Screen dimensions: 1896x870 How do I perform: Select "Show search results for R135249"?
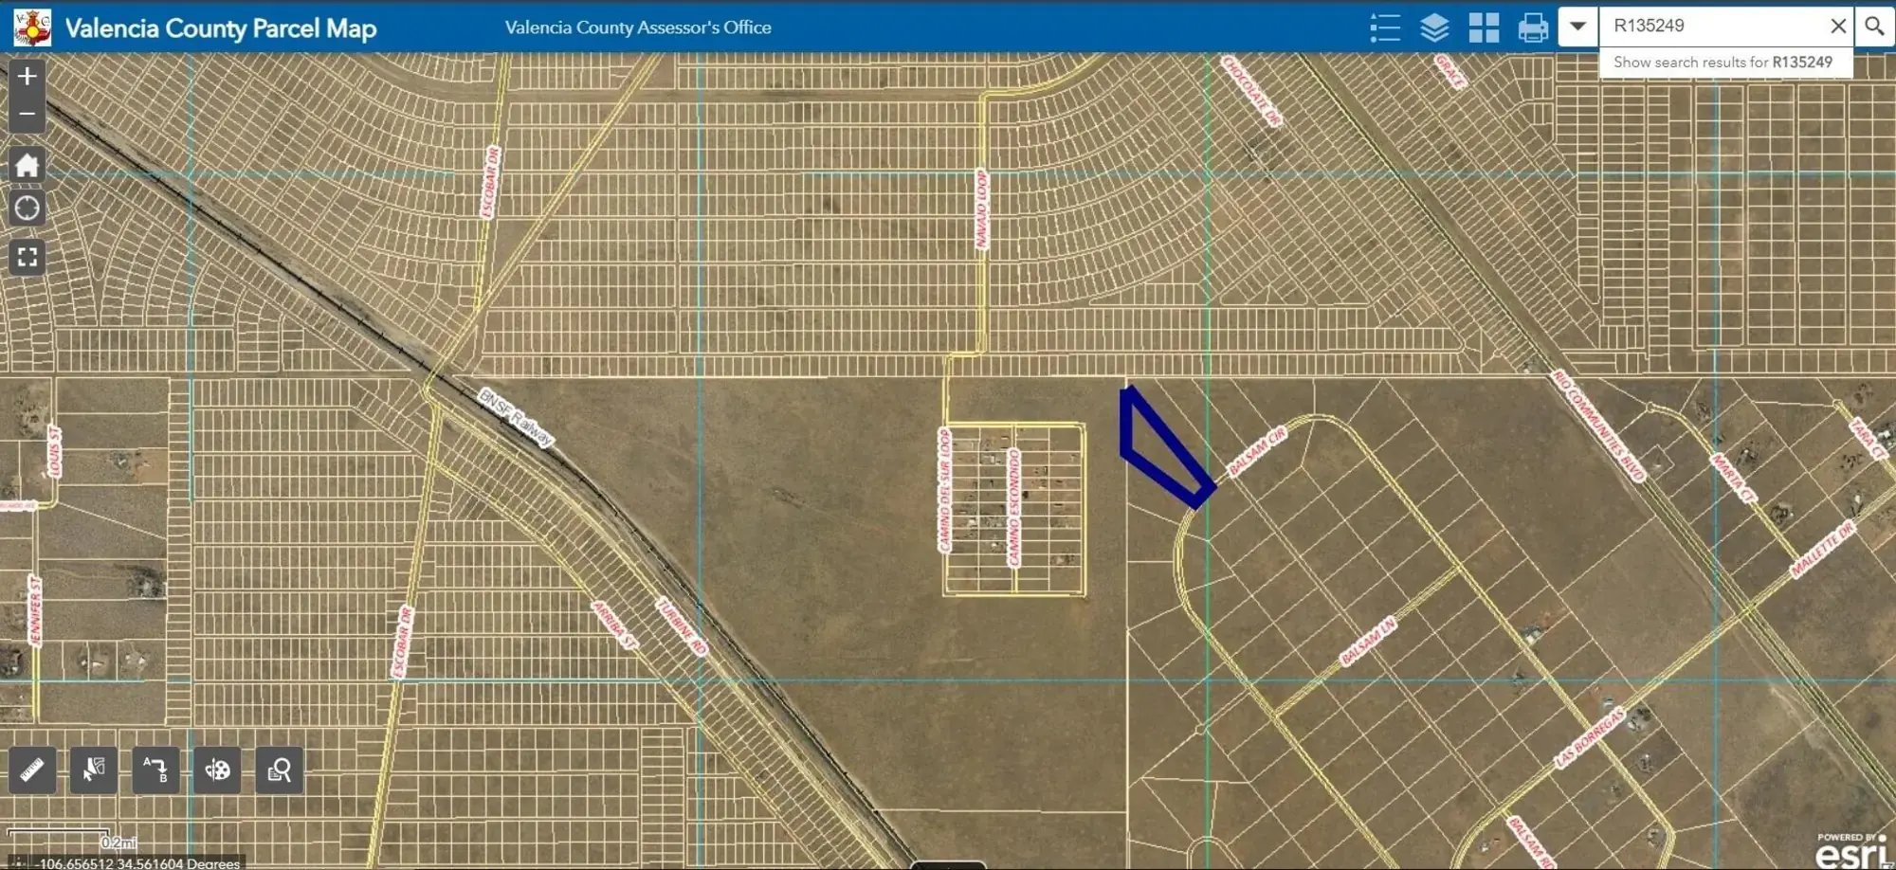coord(1723,63)
